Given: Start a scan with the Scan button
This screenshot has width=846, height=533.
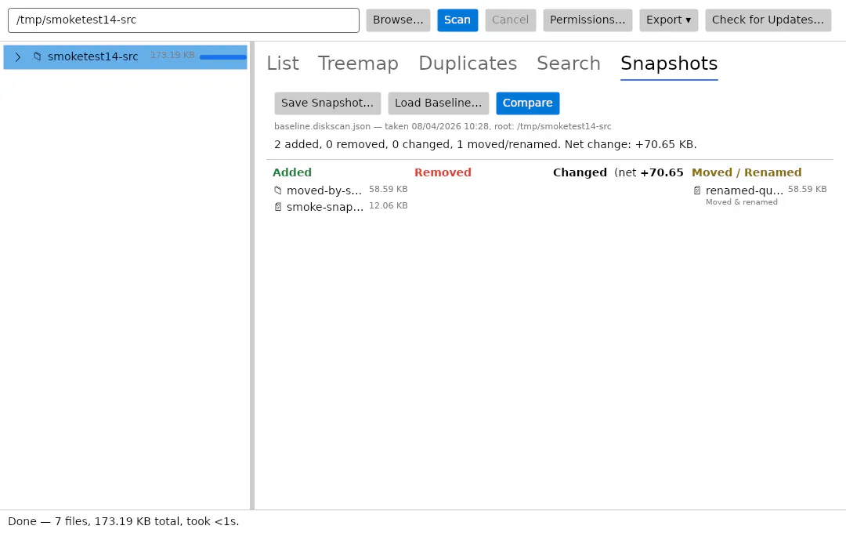Looking at the screenshot, I should (457, 20).
